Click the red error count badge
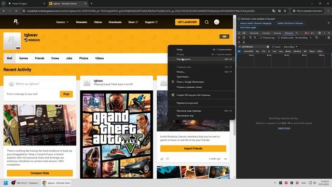This screenshot has height=187, width=332. [x=307, y=33]
